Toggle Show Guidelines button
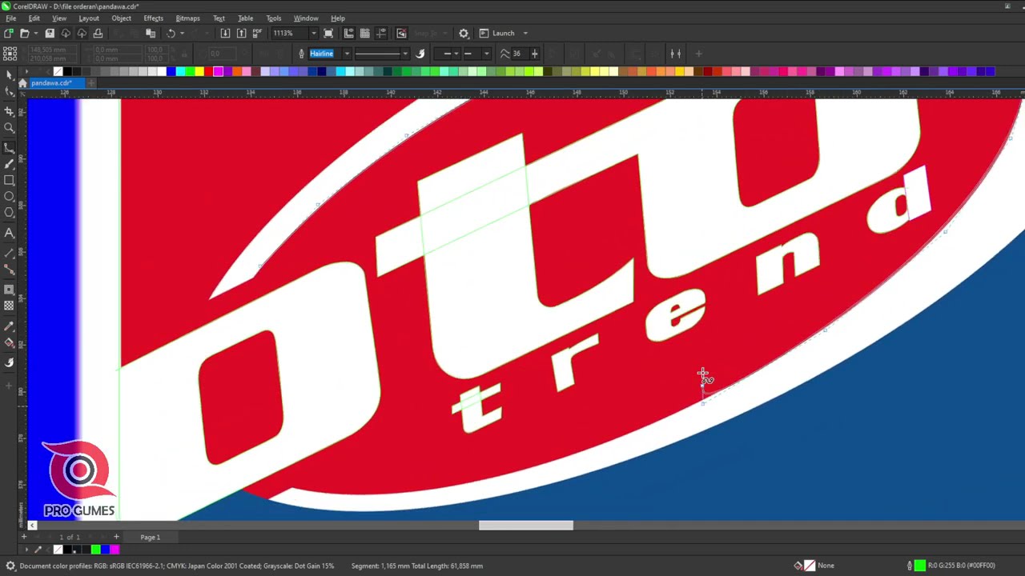 coord(382,33)
